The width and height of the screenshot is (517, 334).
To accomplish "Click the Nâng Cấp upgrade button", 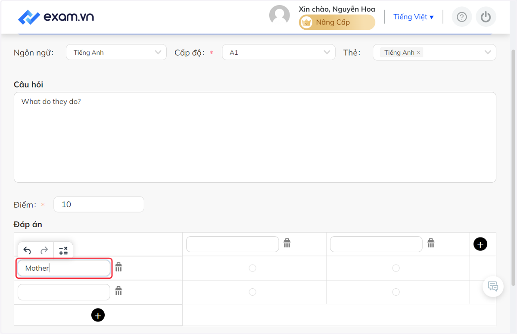I will click(337, 22).
